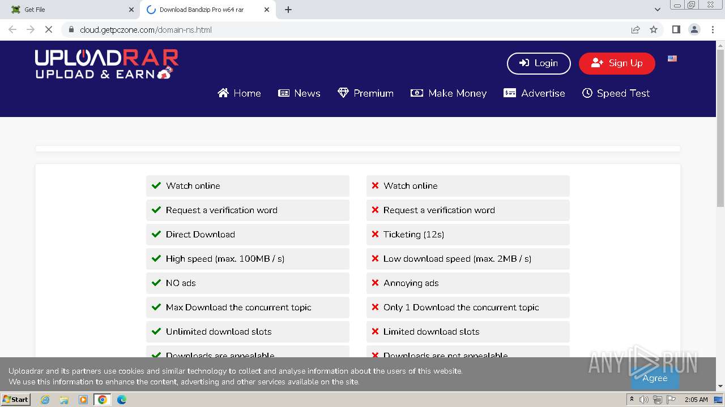Click red X Request a verification word
The width and height of the screenshot is (725, 407).
pos(468,210)
